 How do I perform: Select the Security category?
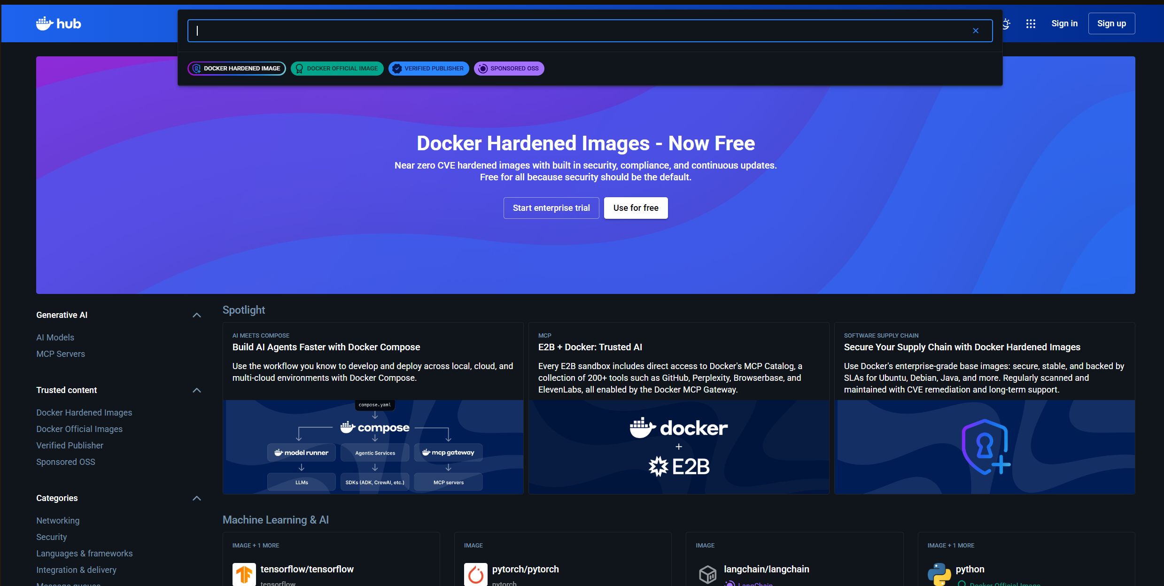[x=52, y=537]
